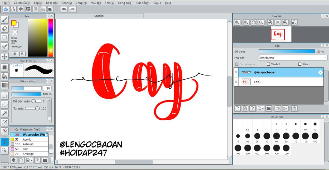The height and width of the screenshot is (170, 329).
Task: Activate the Text tool
Action: coord(4,142)
